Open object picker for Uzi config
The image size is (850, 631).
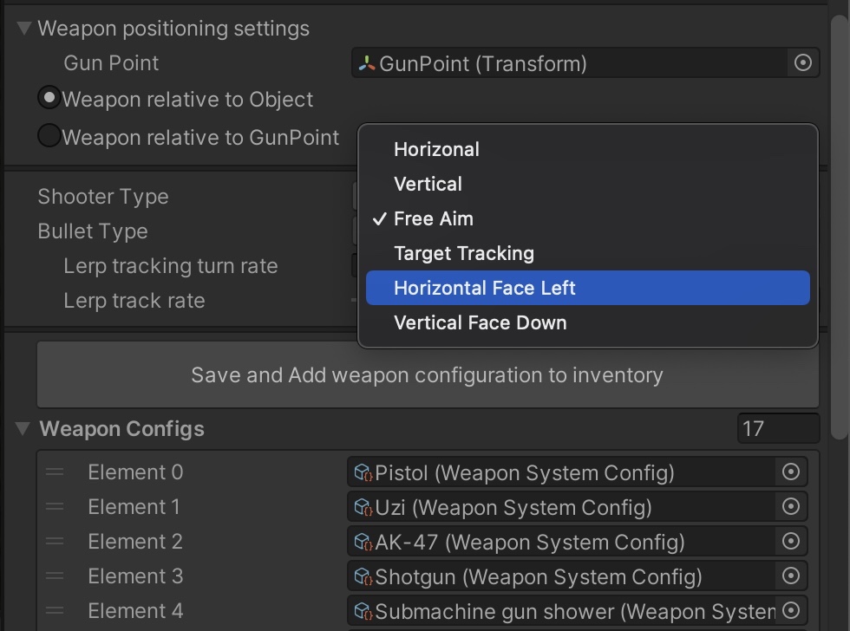790,507
